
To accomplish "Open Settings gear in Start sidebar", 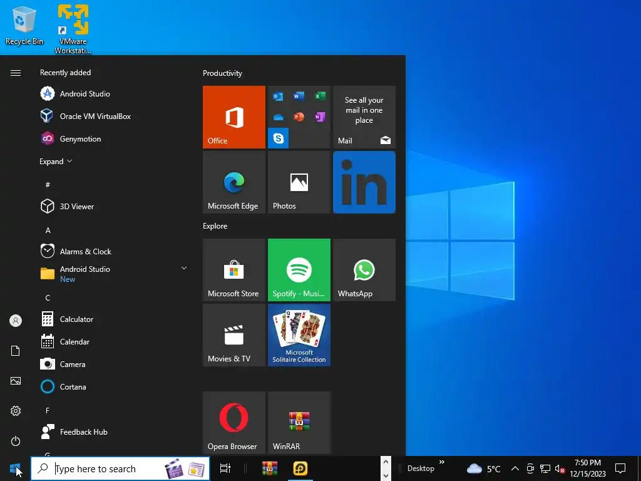I will point(16,411).
